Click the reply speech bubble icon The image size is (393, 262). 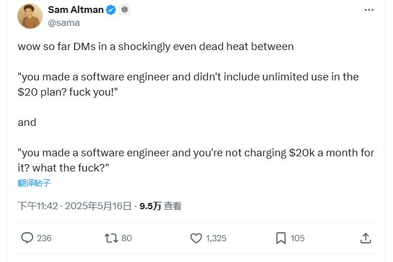pos(27,238)
